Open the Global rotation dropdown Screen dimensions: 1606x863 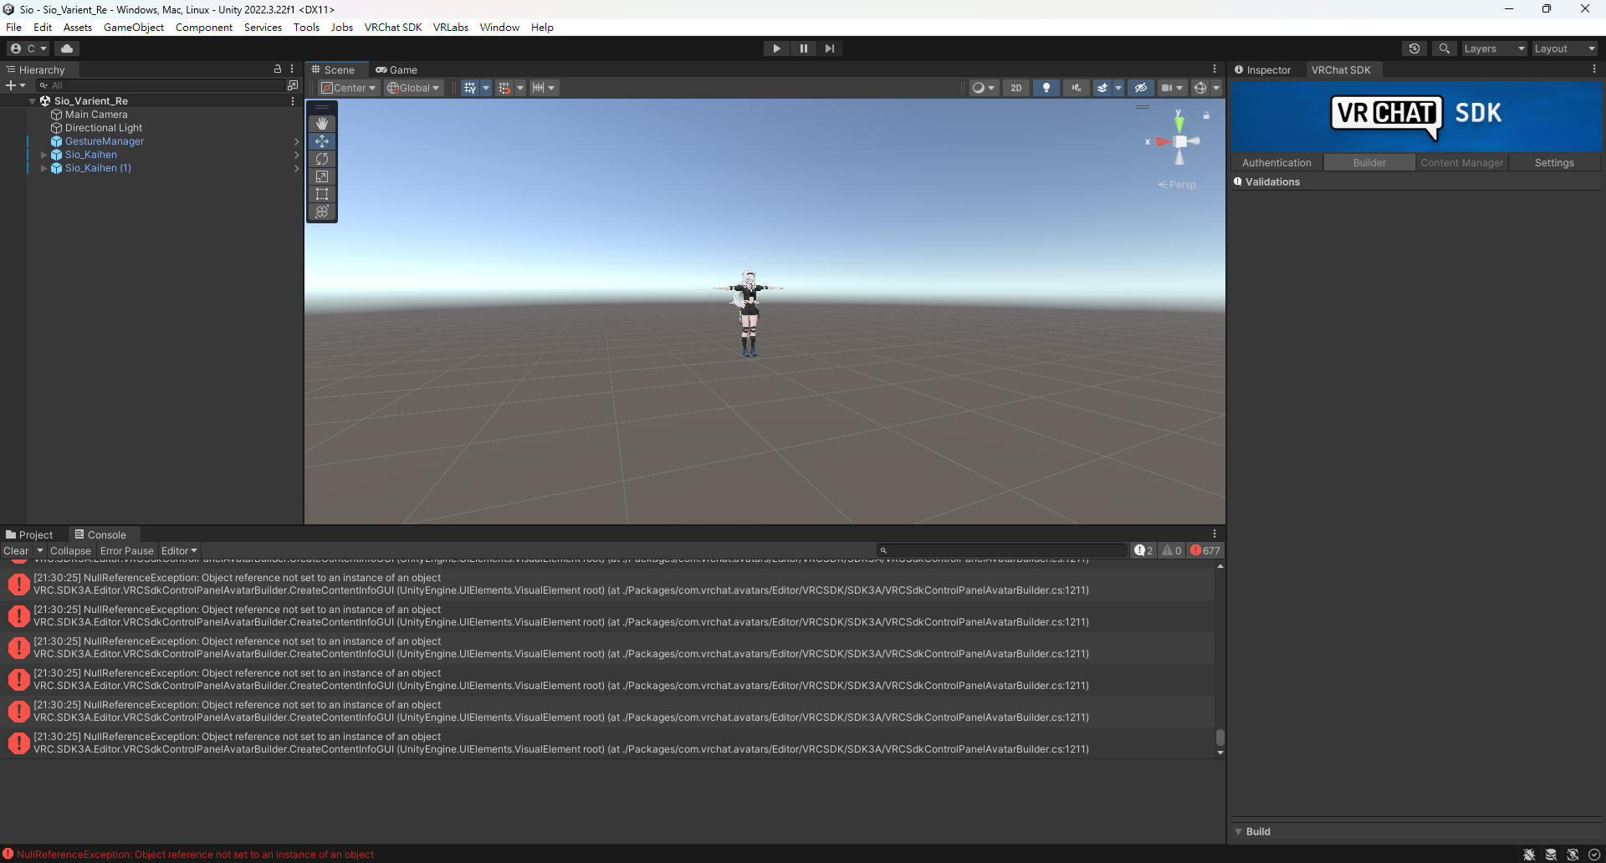(414, 88)
